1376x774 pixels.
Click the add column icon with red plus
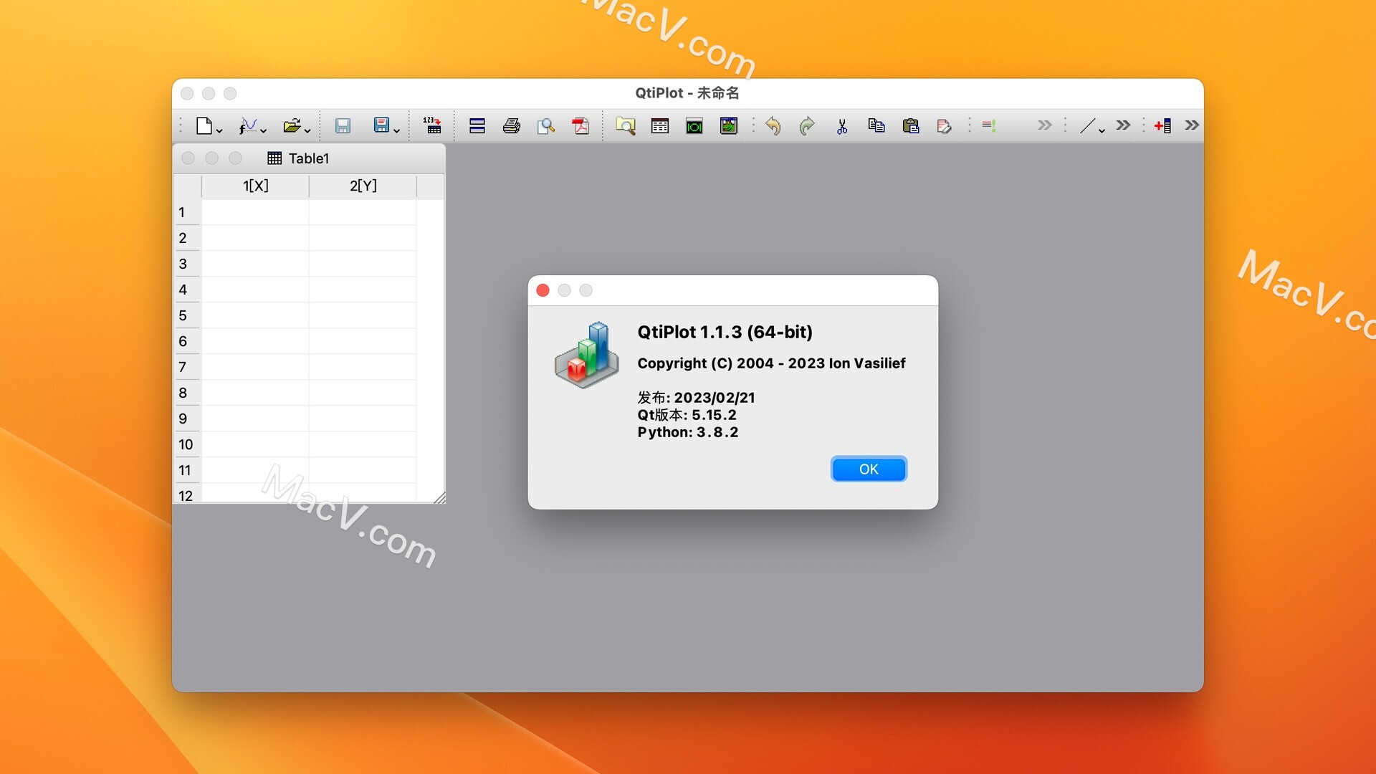tap(1161, 125)
